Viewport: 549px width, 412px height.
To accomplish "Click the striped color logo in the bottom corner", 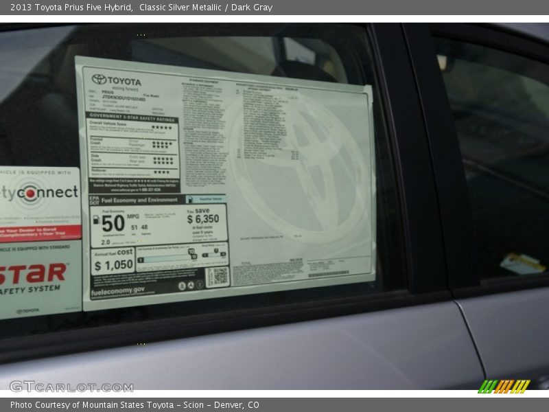I will coord(504,387).
